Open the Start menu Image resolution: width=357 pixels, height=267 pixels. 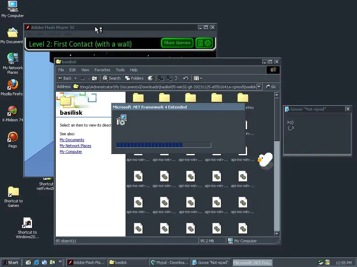point(10,262)
